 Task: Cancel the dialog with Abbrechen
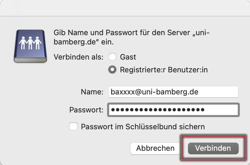(155, 148)
